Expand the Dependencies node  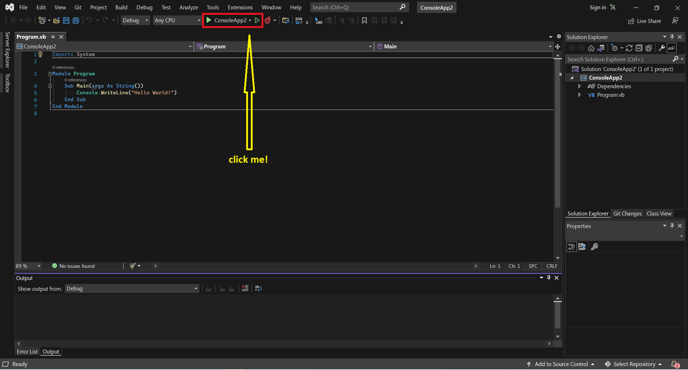pos(579,86)
